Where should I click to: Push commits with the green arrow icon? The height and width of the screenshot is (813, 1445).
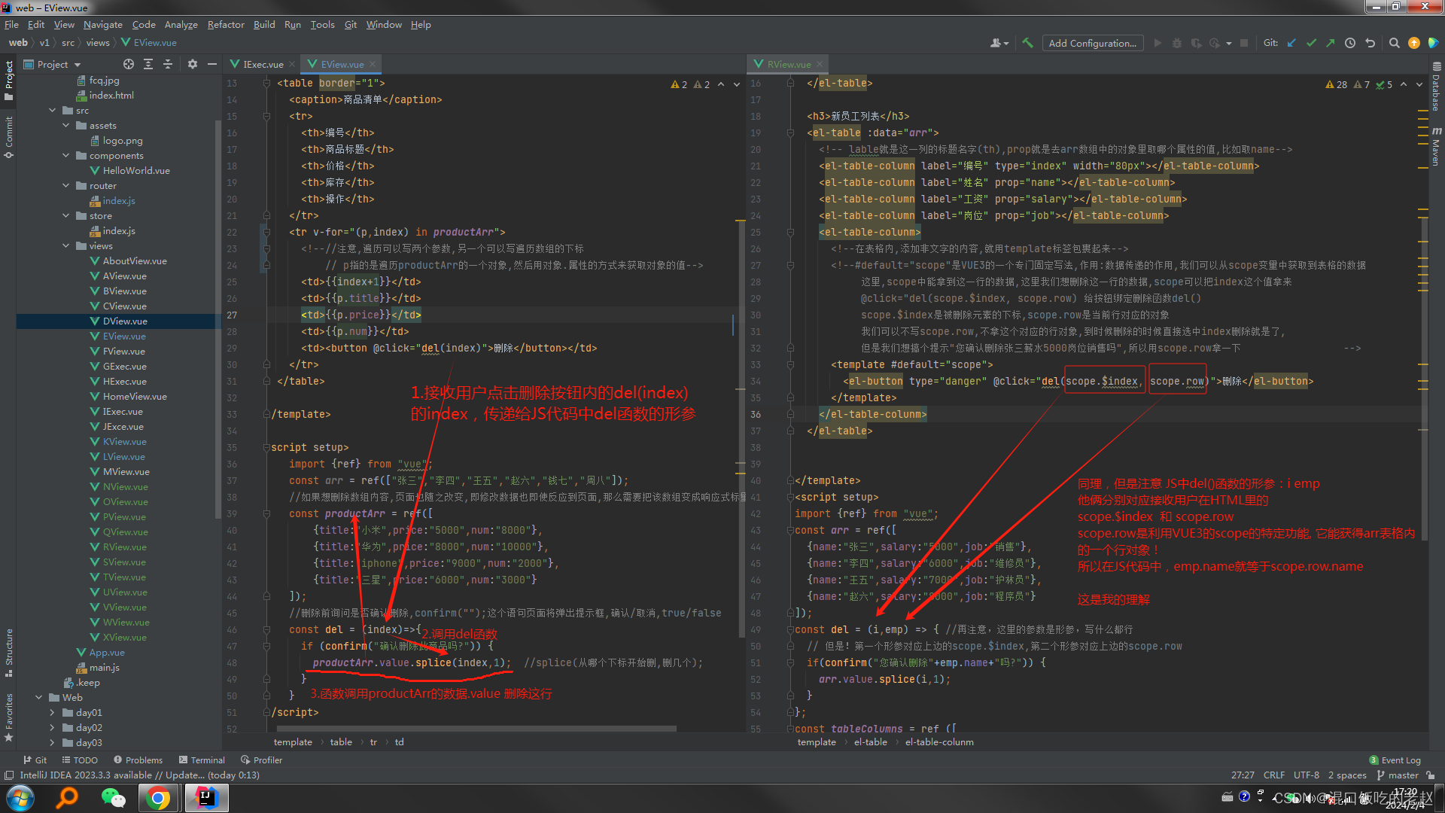(1330, 43)
